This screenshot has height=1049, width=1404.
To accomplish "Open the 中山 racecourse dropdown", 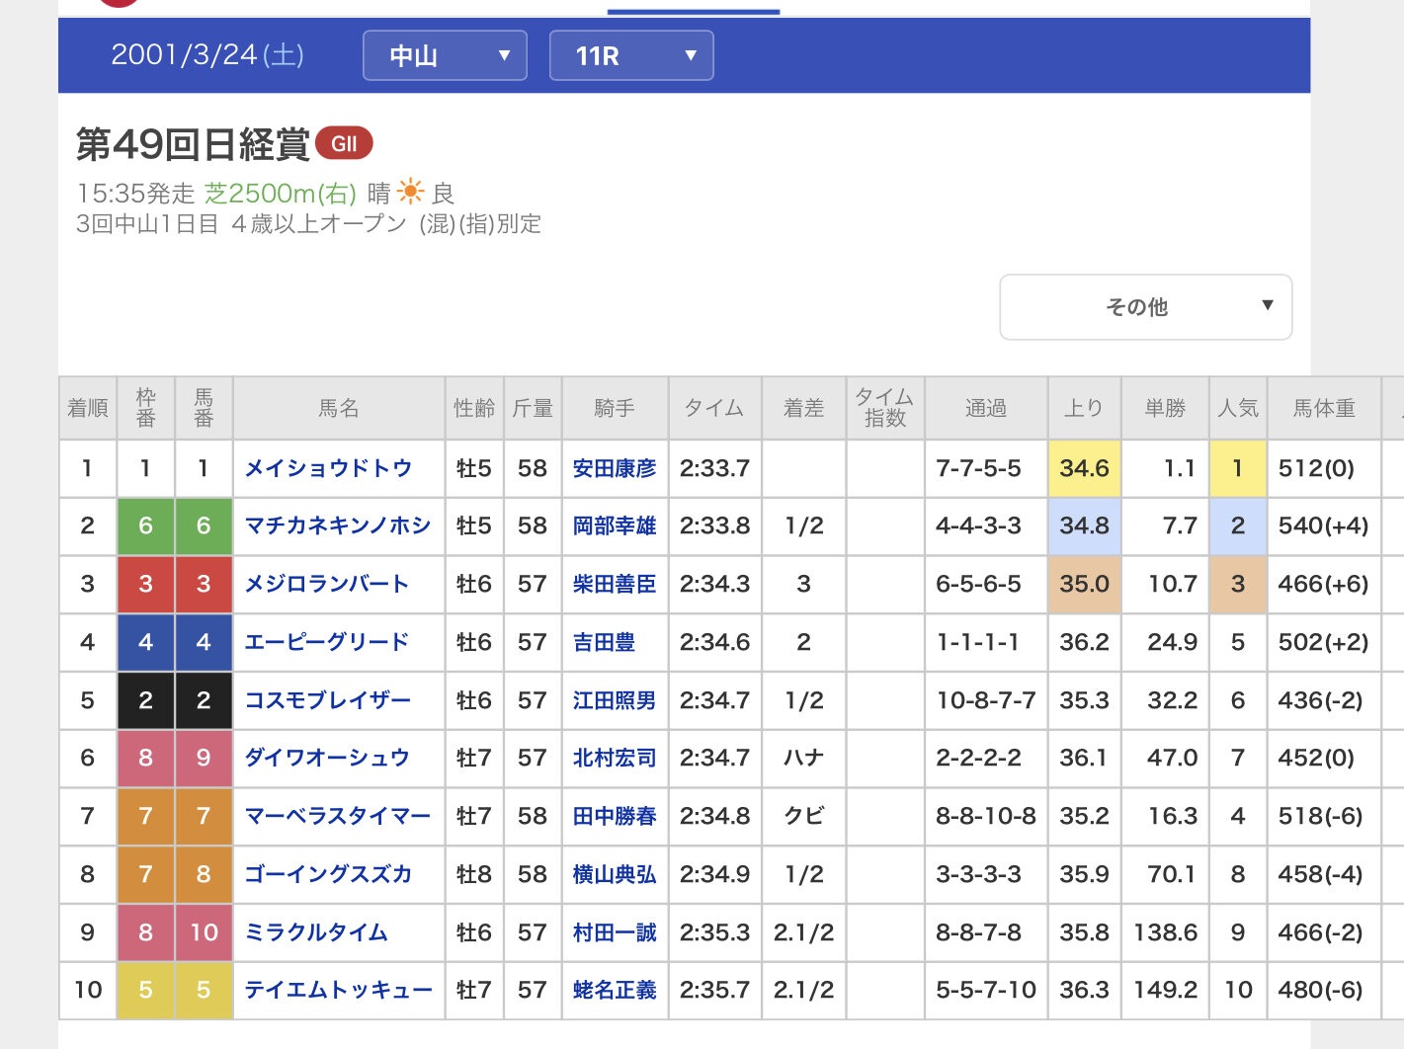I will 445,55.
